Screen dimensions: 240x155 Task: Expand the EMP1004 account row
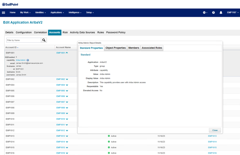67,85
